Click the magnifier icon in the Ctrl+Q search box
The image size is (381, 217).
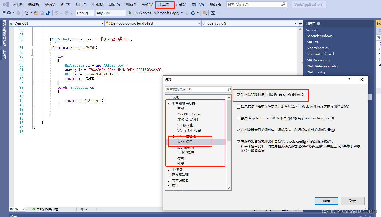(x=284, y=4)
